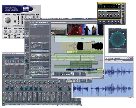Open the amp preset name selector below Standard Set
Viewport: 136px width, 108px height.
pos(108,12)
